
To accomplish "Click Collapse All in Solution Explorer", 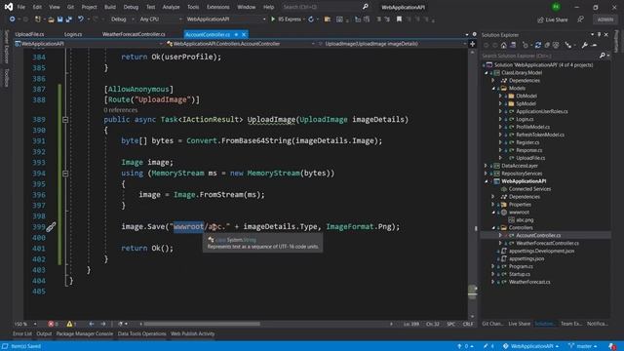I will pyautogui.click(x=547, y=46).
